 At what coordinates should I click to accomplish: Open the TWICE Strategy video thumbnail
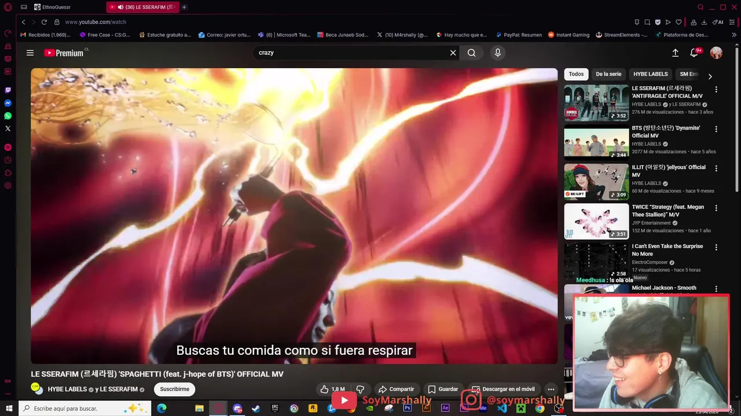pyautogui.click(x=596, y=221)
